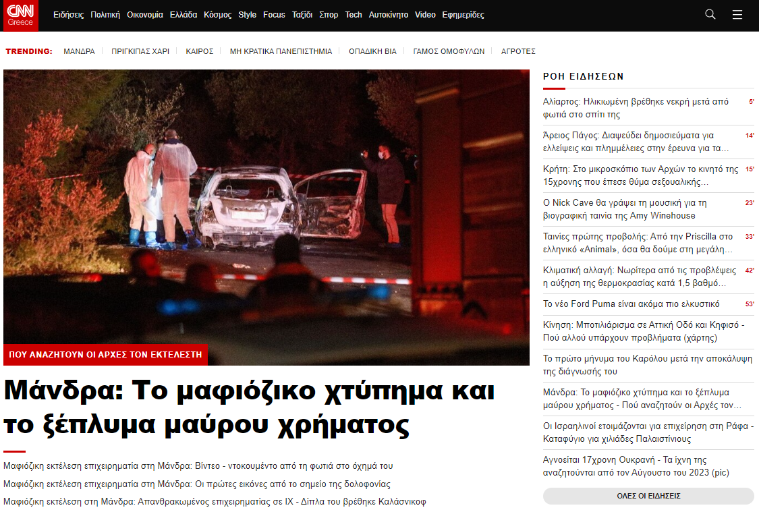The height and width of the screenshot is (512, 759).
Task: Open news item Το νέο Ford Puma
Action: tap(631, 304)
